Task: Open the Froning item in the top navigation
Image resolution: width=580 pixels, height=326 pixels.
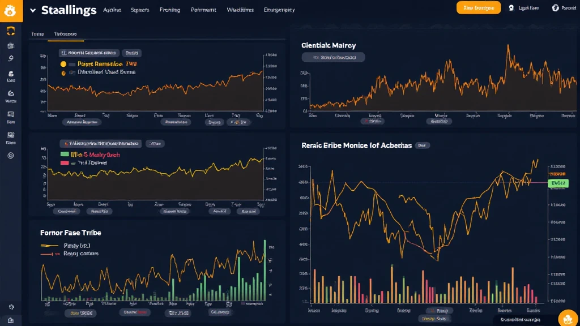Action: (x=169, y=10)
